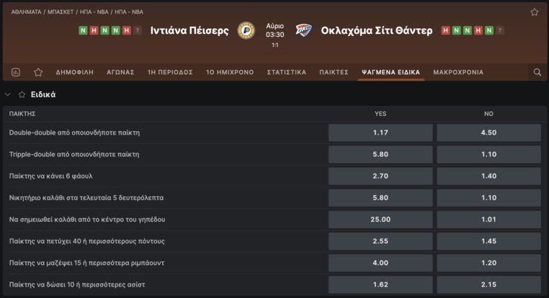This screenshot has width=549, height=298.
Task: Open ΣΤΑΤΙΣΤΙΚΑ tab
Action: click(x=287, y=72)
